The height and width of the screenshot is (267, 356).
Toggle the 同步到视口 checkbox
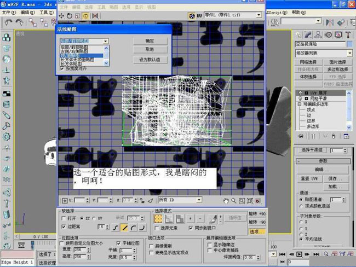click(x=191, y=228)
